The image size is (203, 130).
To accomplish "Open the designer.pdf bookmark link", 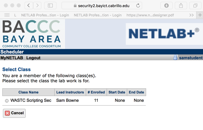I will pyautogui.click(x=150, y=15).
